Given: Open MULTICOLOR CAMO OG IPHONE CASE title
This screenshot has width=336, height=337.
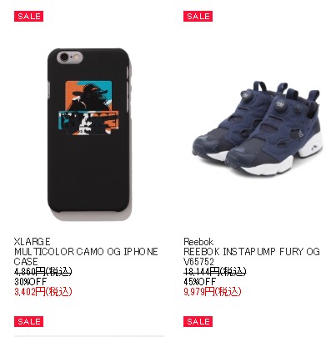Looking at the screenshot, I should coord(86,256).
